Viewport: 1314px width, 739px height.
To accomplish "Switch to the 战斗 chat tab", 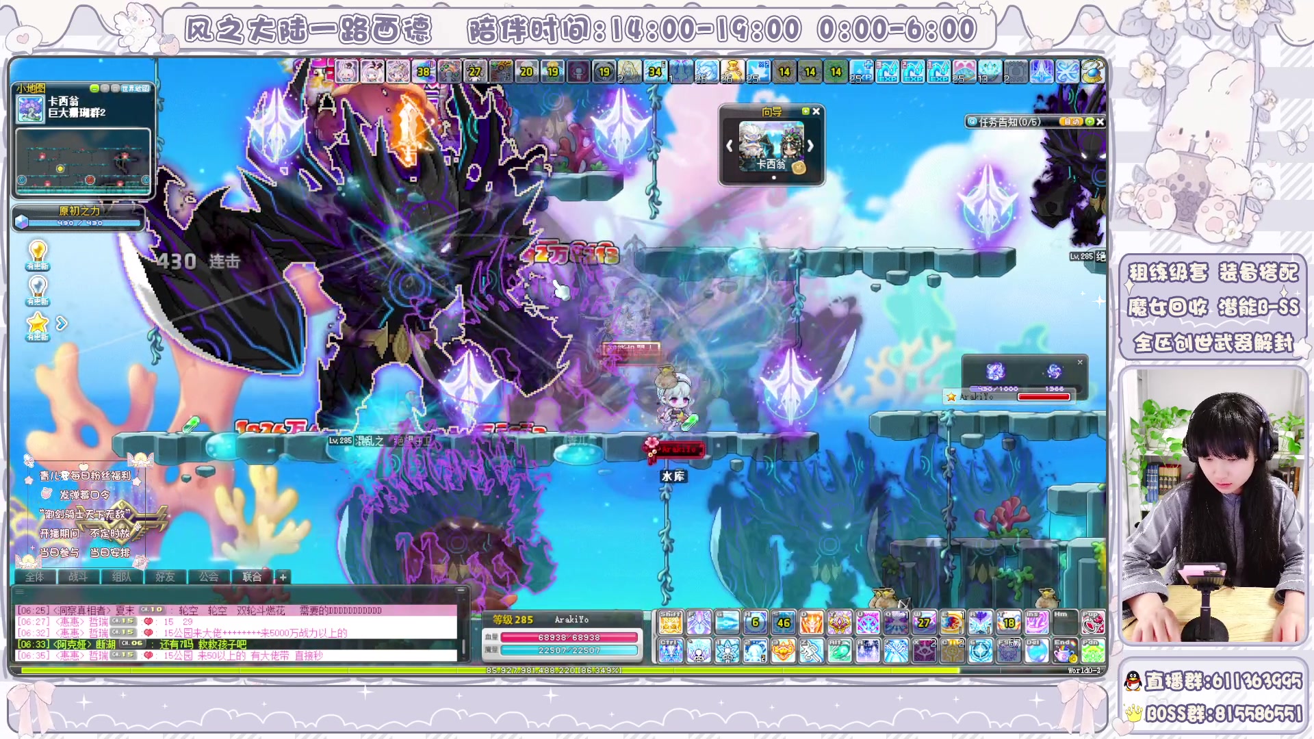I will [78, 577].
